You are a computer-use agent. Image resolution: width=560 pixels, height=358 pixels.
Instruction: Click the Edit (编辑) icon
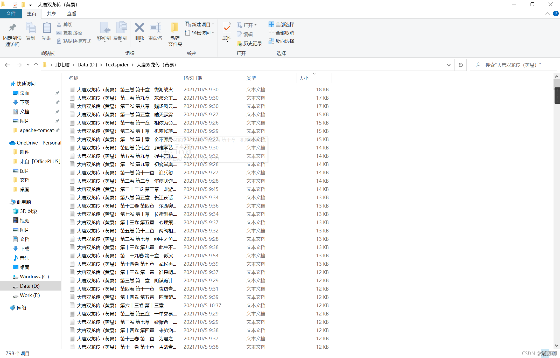coord(240,34)
